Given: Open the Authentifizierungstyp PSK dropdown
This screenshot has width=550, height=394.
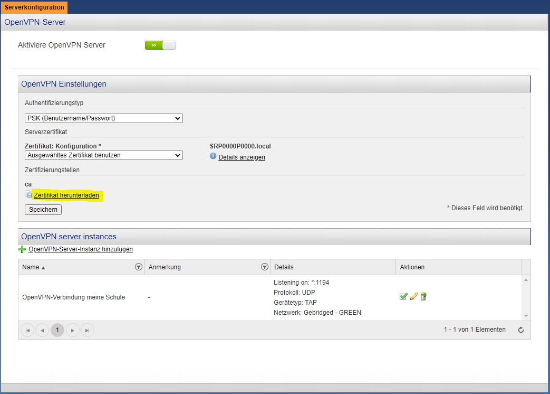Looking at the screenshot, I should point(104,118).
